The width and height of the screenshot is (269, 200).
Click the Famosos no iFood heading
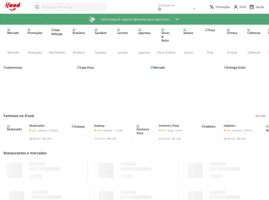click(x=19, y=116)
